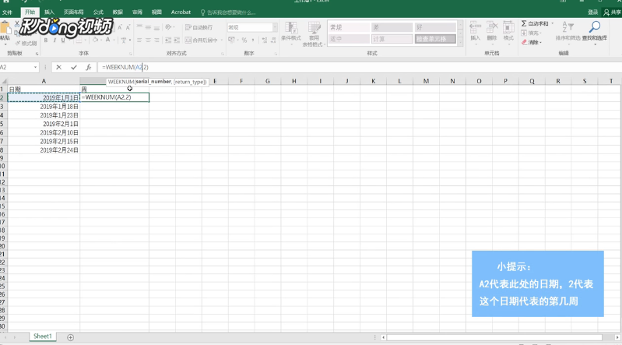
Task: Select the 检查单元格 cell style
Action: pos(435,39)
